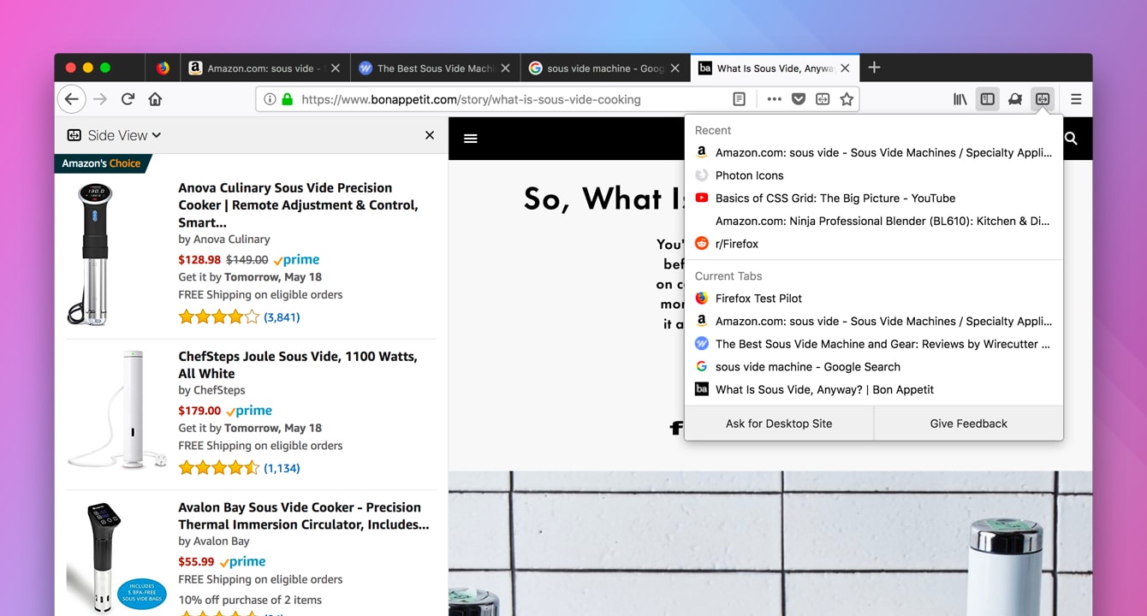Select Basics of CSS Grid YouTube entry

tap(874, 198)
